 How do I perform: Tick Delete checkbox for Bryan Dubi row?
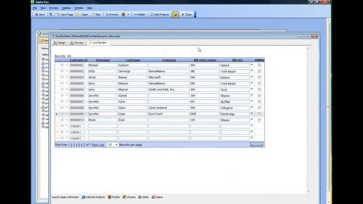pyautogui.click(x=259, y=120)
